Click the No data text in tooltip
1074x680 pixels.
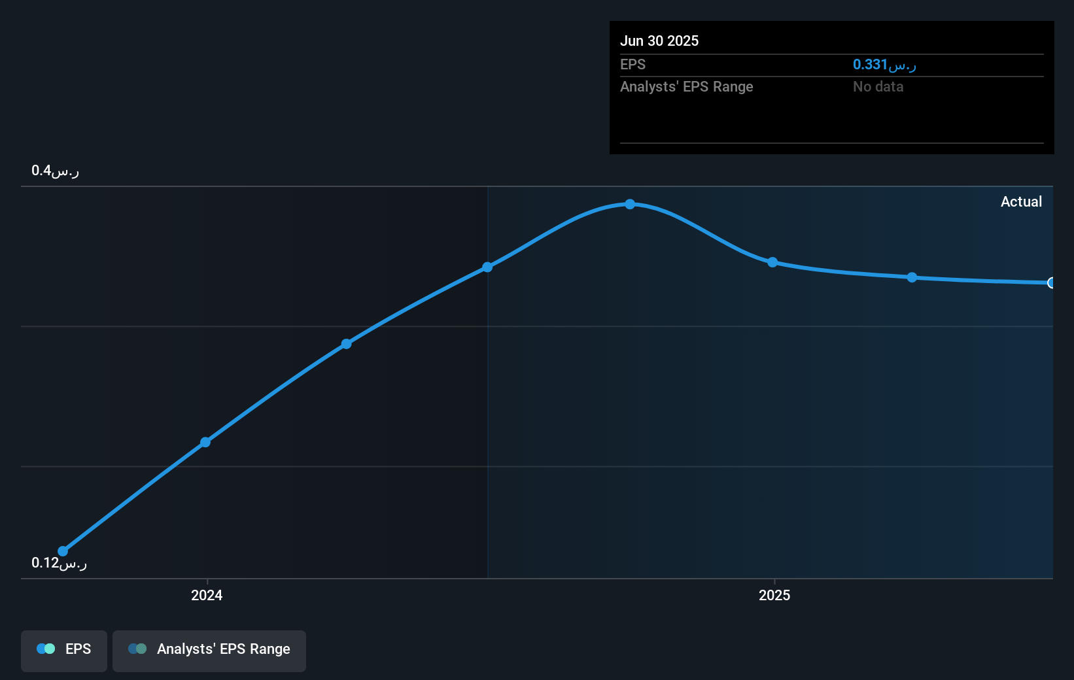coord(878,86)
